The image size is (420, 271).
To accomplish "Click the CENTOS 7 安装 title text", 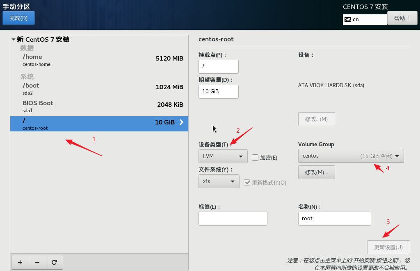I will tap(365, 7).
